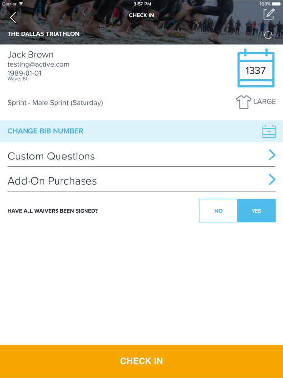The height and width of the screenshot is (378, 283).
Task: Expand Custom Questions chevron
Action: [x=272, y=155]
